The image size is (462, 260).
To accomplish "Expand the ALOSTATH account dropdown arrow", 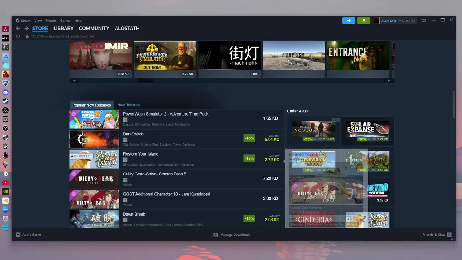I will click(x=400, y=21).
